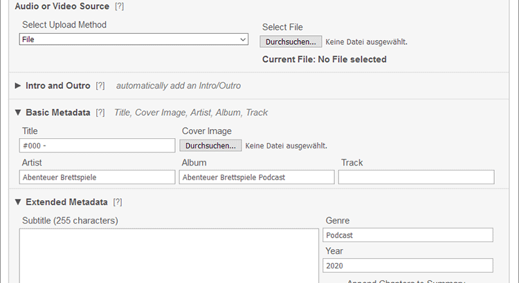
Task: Collapse the Extended Metadata section
Action: point(18,202)
